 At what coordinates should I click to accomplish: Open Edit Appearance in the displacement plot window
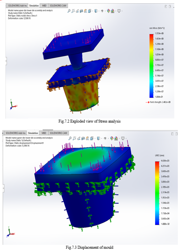(112, 138)
